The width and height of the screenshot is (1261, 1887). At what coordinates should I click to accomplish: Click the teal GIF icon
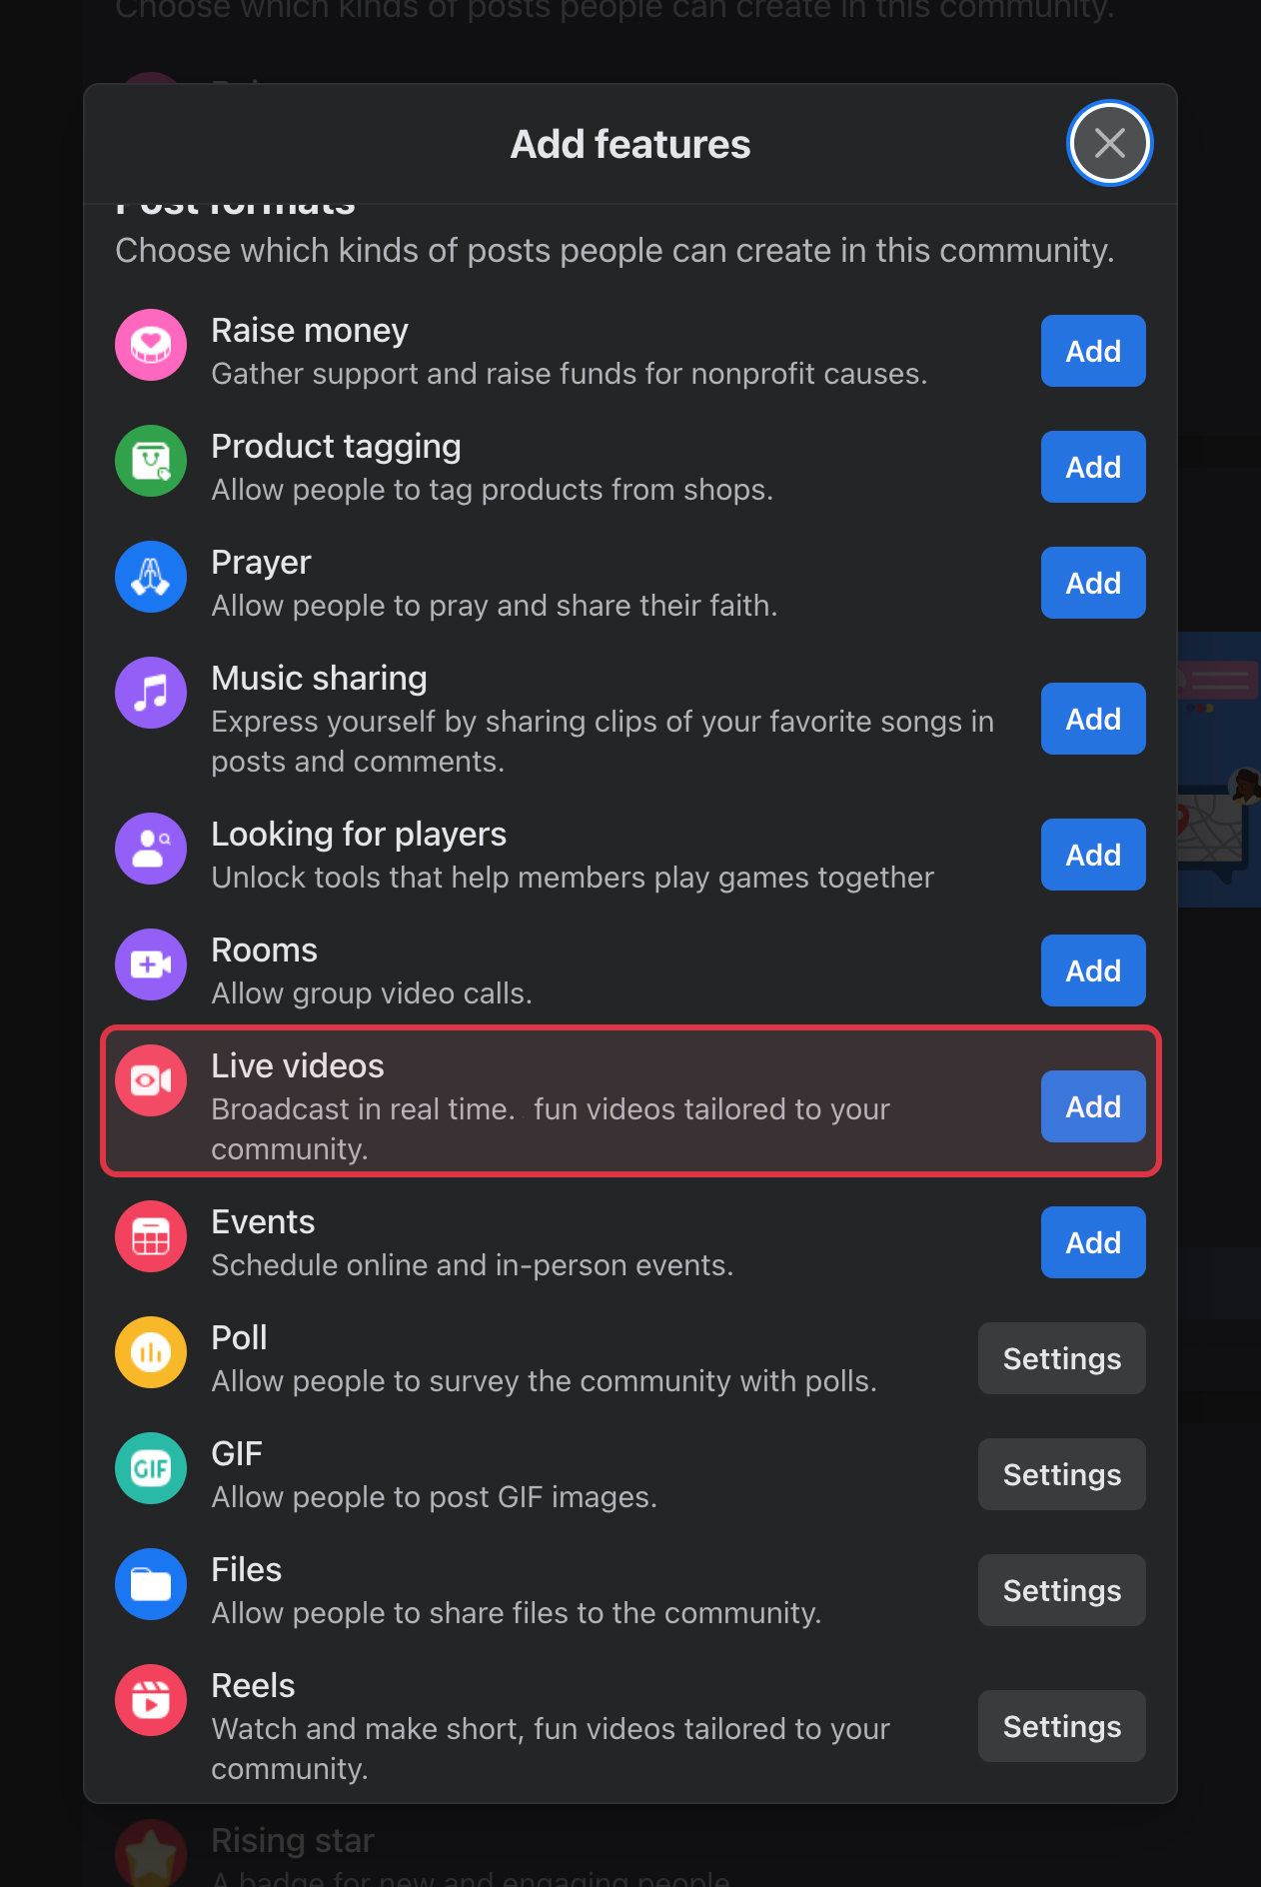tap(151, 1468)
